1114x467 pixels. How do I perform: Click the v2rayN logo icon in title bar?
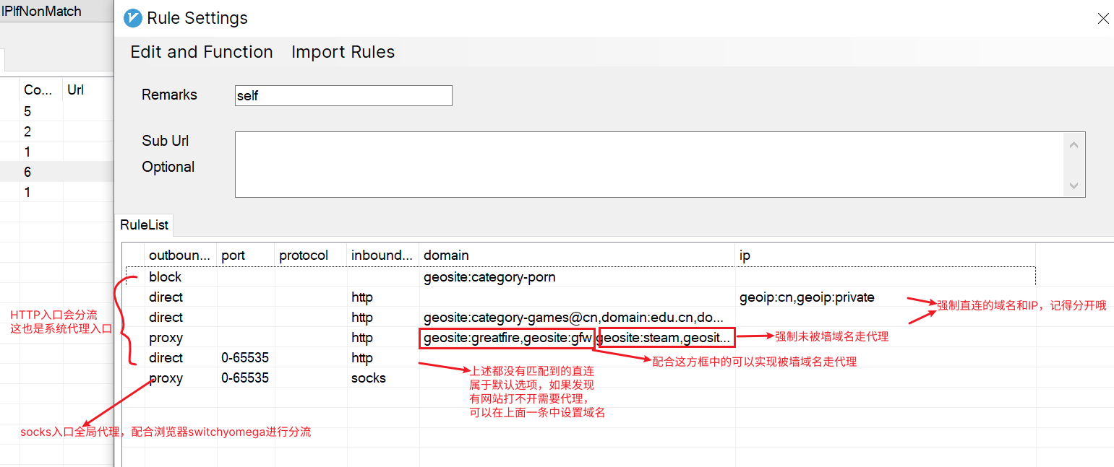click(x=133, y=18)
